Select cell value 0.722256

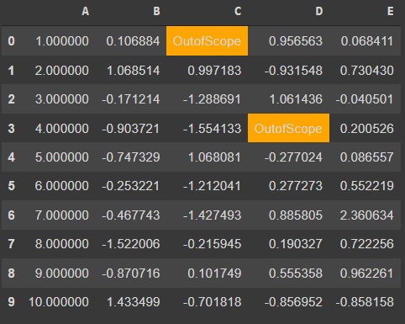367,244
